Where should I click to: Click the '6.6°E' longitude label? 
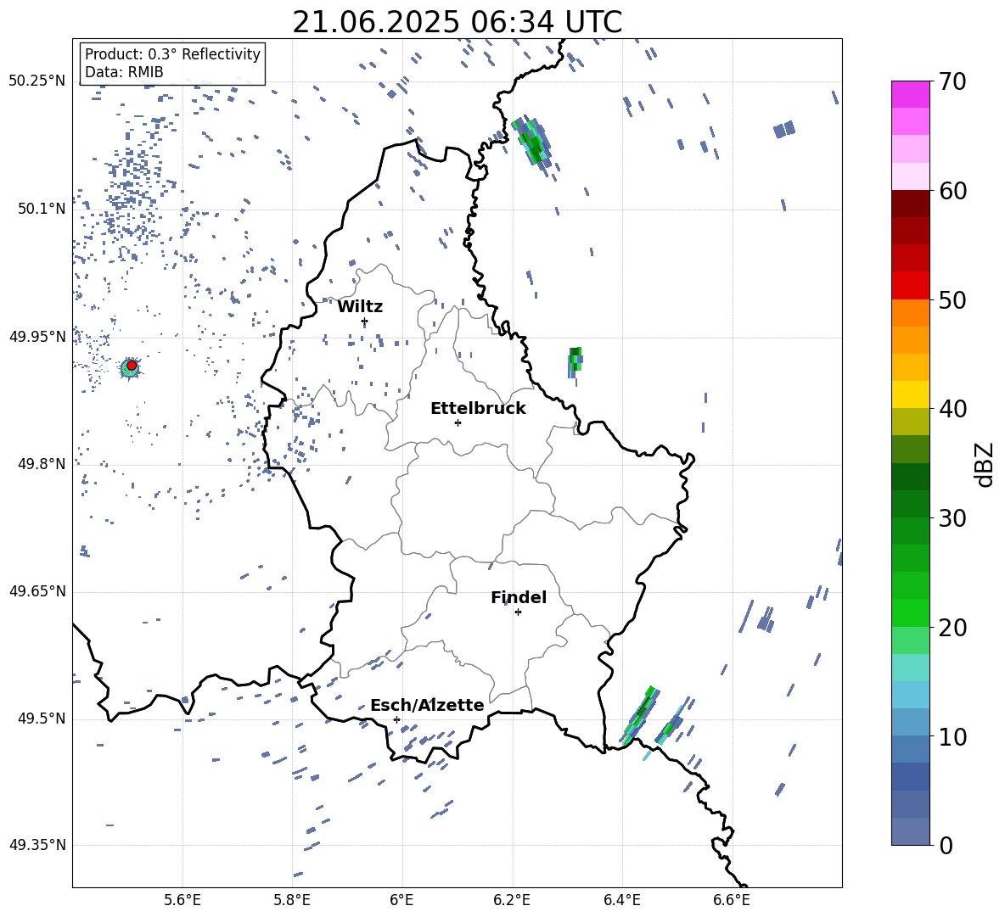732,900
